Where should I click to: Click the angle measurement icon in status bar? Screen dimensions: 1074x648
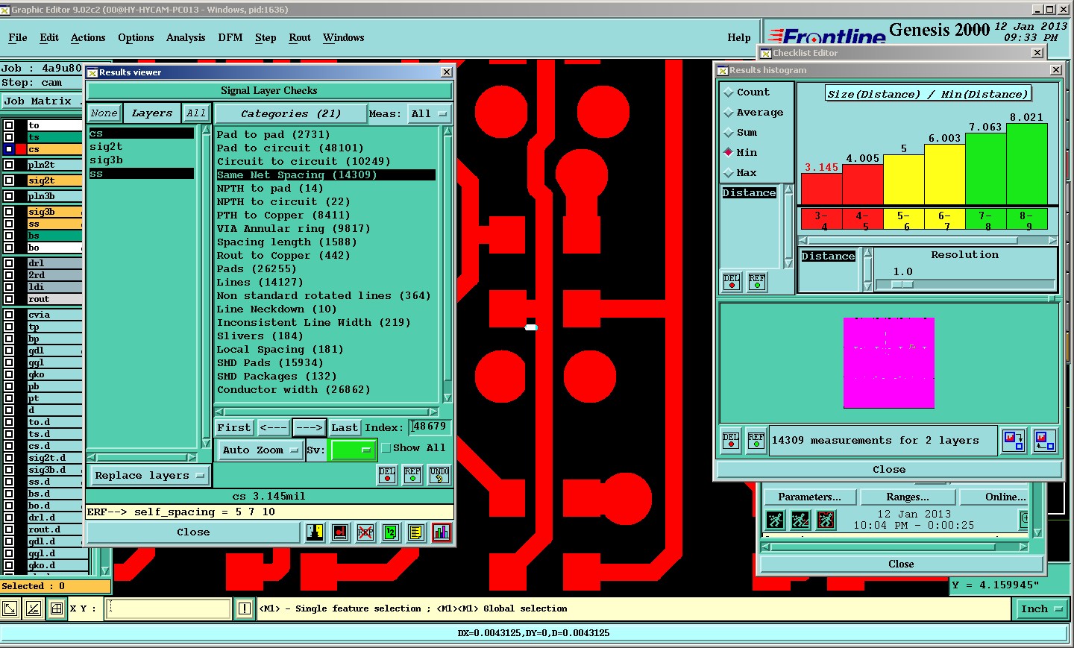[x=34, y=608]
